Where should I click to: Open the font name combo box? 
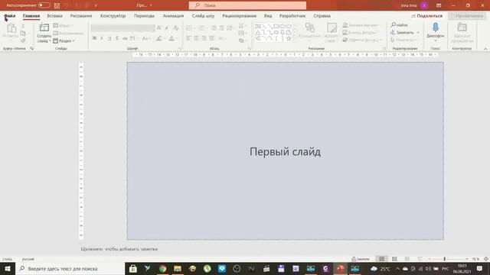click(122, 28)
